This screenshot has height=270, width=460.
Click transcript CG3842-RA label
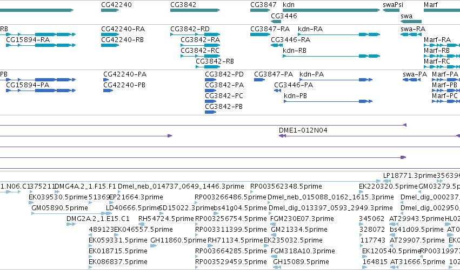tap(201, 40)
